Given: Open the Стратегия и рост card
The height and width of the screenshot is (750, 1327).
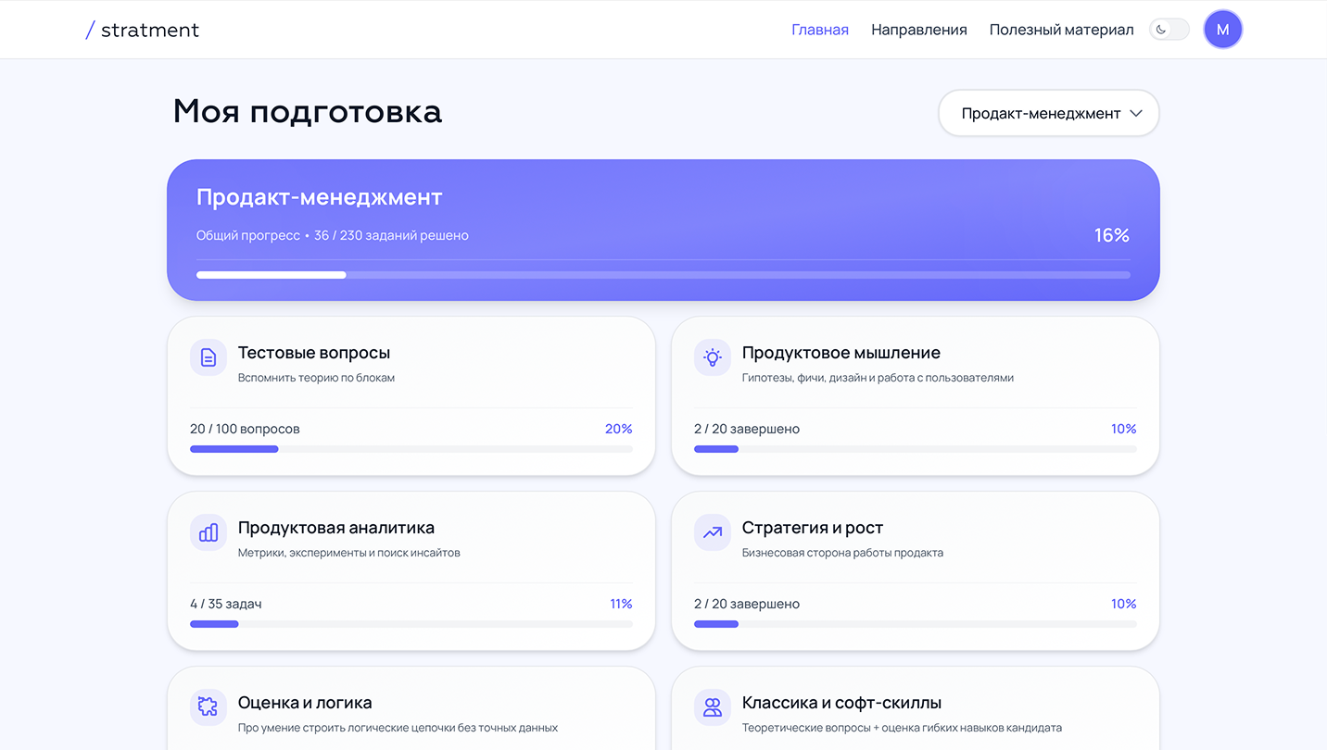Looking at the screenshot, I should point(916,570).
